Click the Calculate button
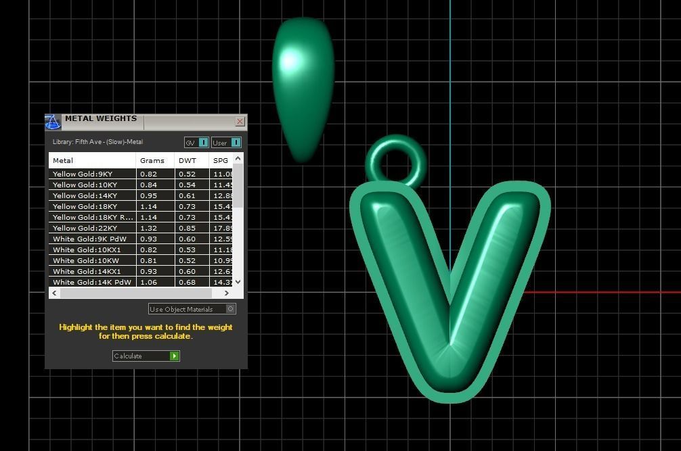The width and height of the screenshot is (681, 451). pyautogui.click(x=146, y=356)
